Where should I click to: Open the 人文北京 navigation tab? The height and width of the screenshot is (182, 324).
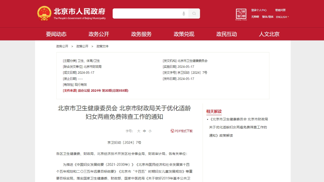tap(269, 34)
